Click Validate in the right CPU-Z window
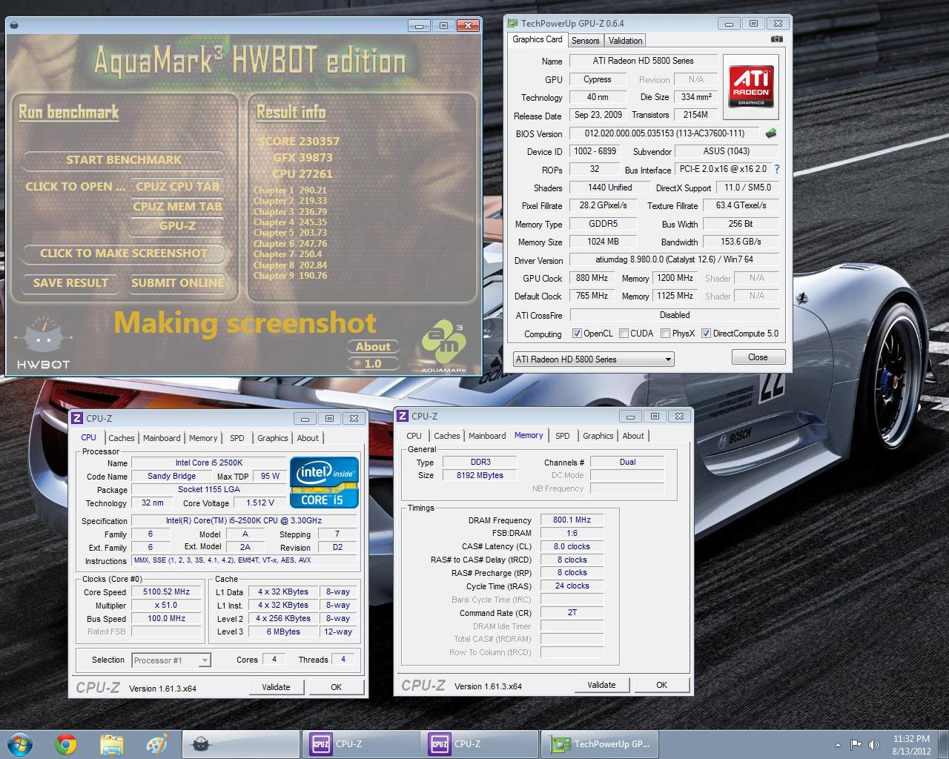949x759 pixels. coord(601,685)
